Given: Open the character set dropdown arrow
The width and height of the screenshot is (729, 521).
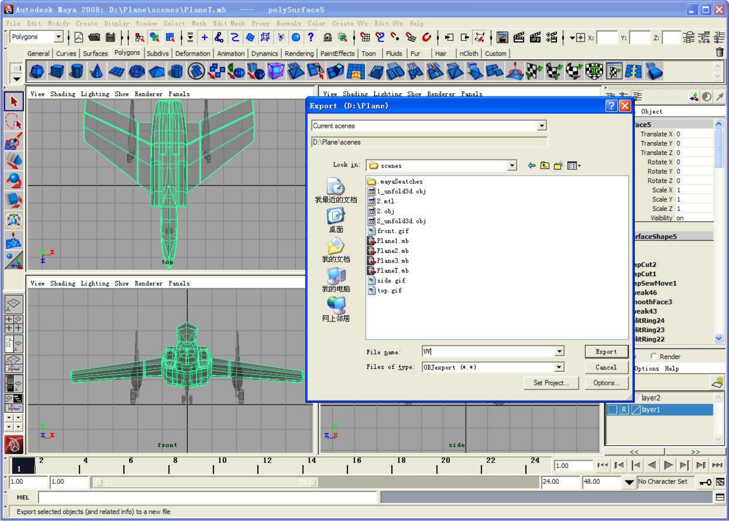Looking at the screenshot, I should click(629, 482).
